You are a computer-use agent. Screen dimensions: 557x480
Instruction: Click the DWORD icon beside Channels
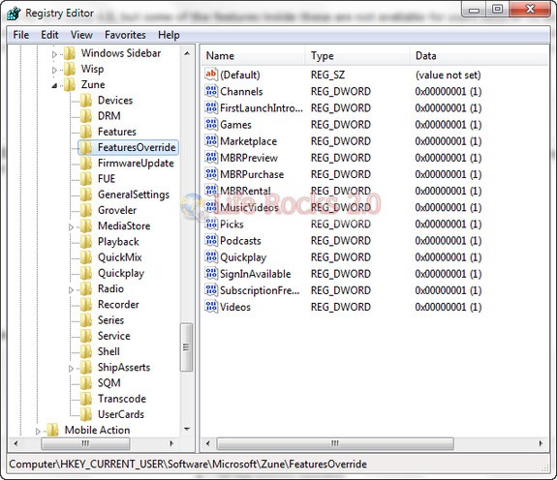pos(211,91)
